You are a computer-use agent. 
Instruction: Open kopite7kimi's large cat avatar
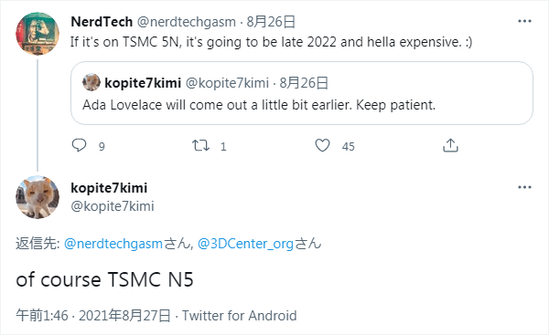point(38,197)
